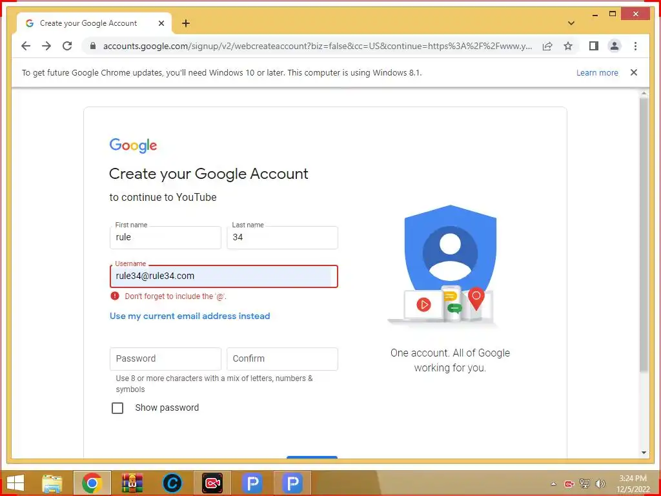Open the Chrome side panel
The width and height of the screenshot is (661, 496).
594,46
